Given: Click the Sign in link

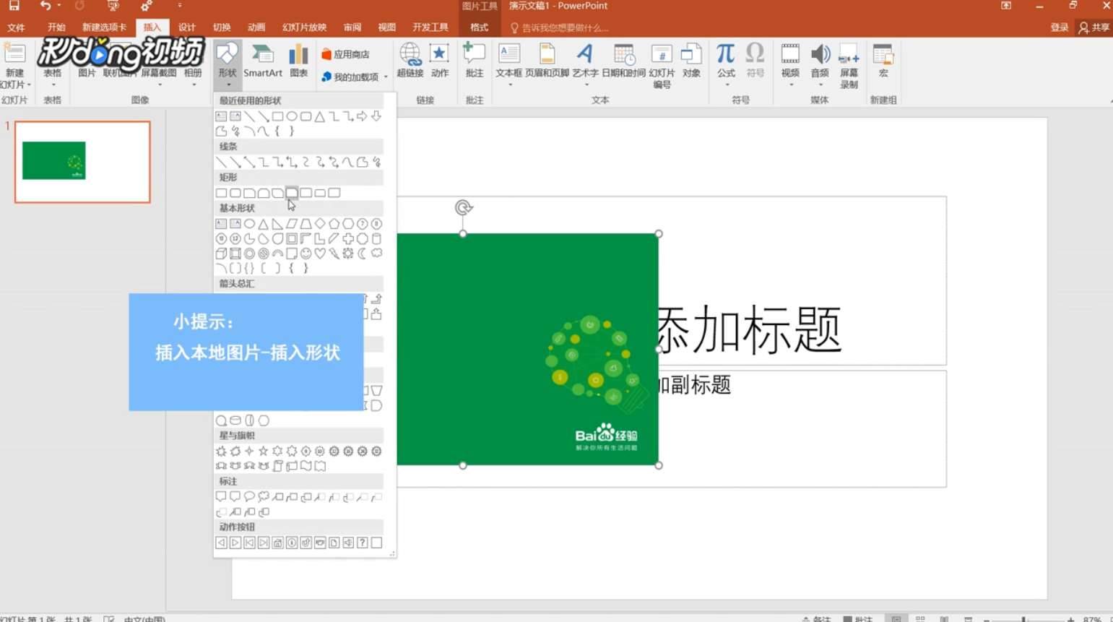Looking at the screenshot, I should coord(1060,27).
